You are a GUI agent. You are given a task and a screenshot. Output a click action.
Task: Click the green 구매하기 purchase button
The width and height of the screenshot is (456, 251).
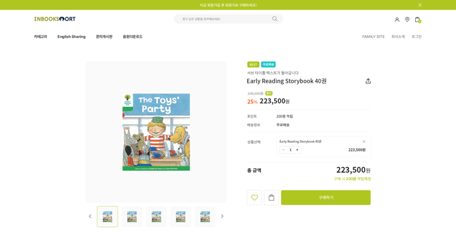tap(326, 198)
